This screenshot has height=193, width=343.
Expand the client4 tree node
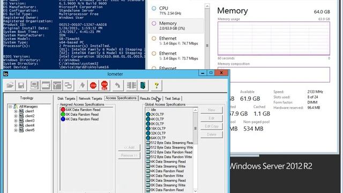(x=16, y=125)
